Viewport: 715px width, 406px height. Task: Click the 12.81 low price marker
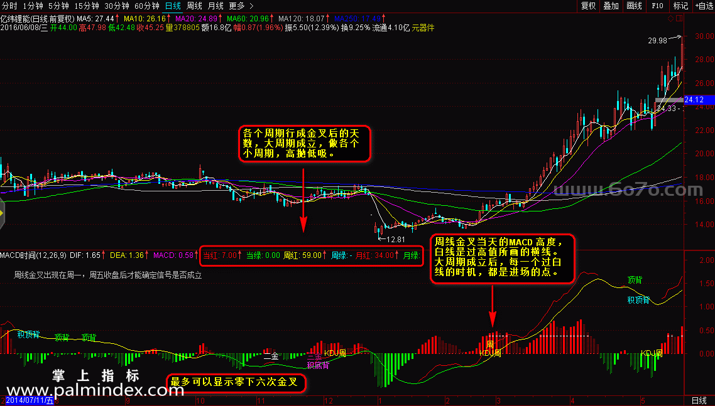395,239
